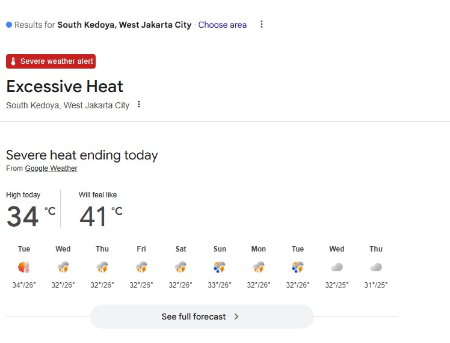Click the second Tuesday storm icon
Image resolution: width=450 pixels, height=343 pixels.
tap(298, 267)
